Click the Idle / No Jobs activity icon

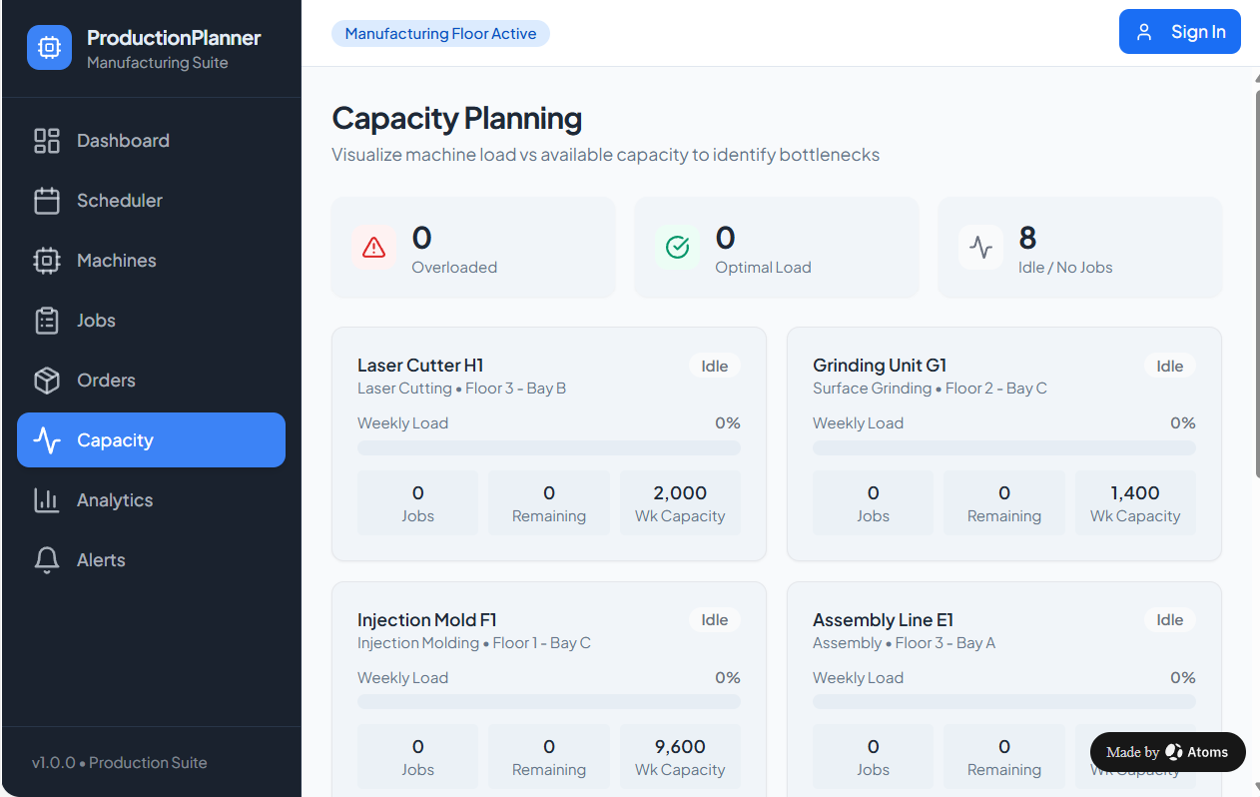980,247
